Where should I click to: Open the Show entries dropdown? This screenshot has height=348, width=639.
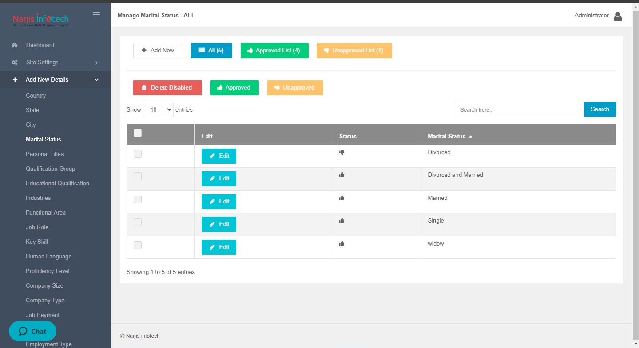(x=158, y=109)
